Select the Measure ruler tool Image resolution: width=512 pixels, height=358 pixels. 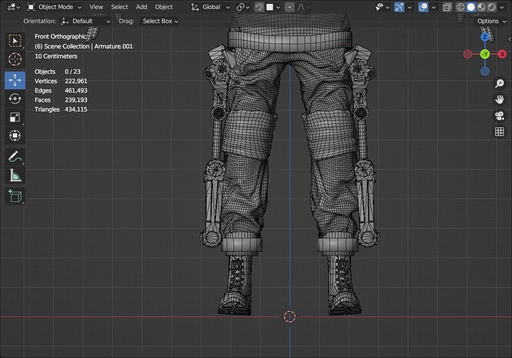[15, 175]
